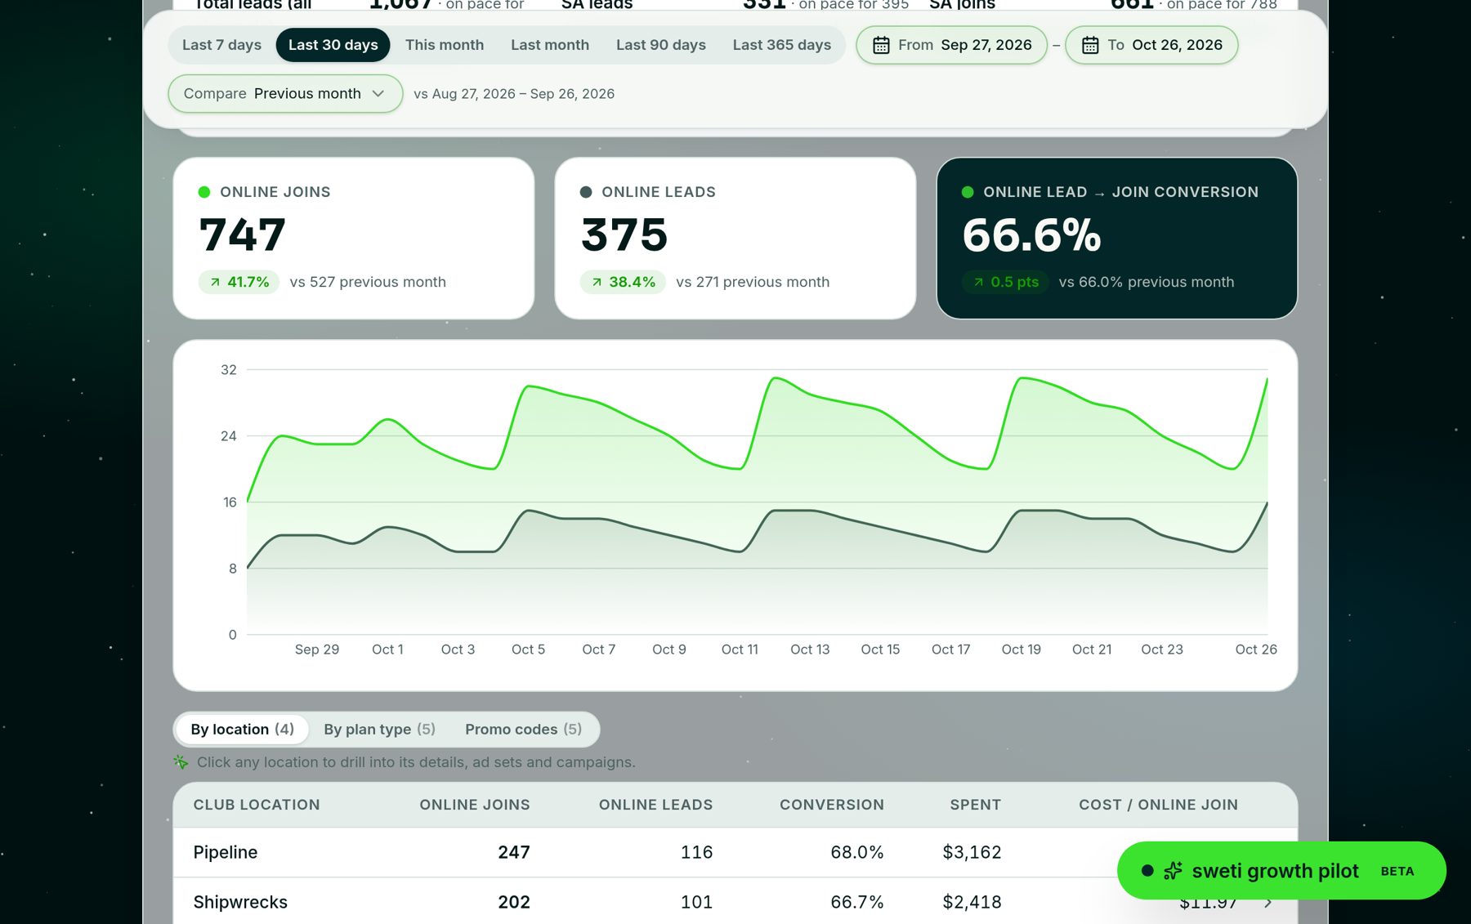Image resolution: width=1471 pixels, height=924 pixels.
Task: Expand Shipwrecks row chevron arrow
Action: click(x=1268, y=903)
